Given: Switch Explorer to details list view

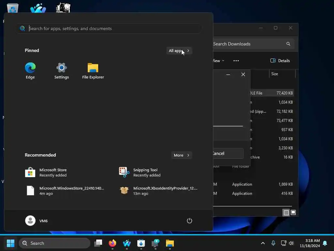Looking at the screenshot, I should pos(286,212).
